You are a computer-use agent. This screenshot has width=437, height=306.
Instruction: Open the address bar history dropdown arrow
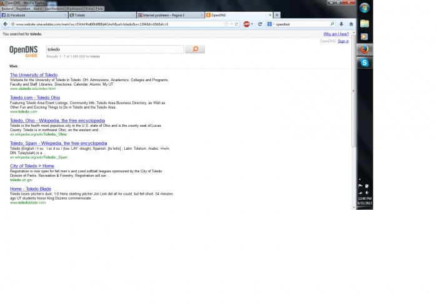[232, 24]
